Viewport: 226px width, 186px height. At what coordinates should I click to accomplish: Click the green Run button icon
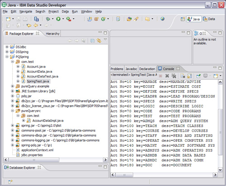[58, 19]
